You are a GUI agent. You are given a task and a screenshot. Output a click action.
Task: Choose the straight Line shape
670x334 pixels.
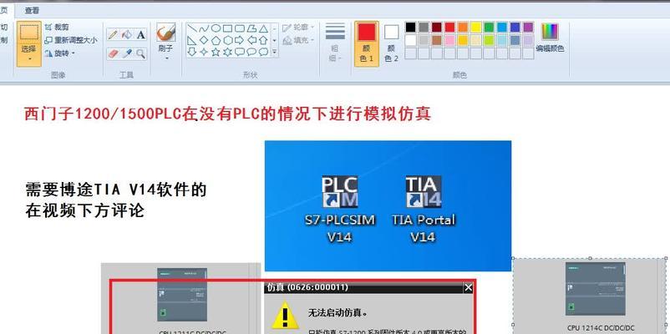(x=192, y=28)
